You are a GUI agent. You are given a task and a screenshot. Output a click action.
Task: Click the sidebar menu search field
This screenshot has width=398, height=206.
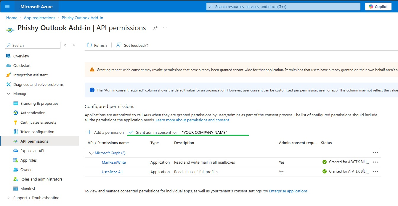33,45
